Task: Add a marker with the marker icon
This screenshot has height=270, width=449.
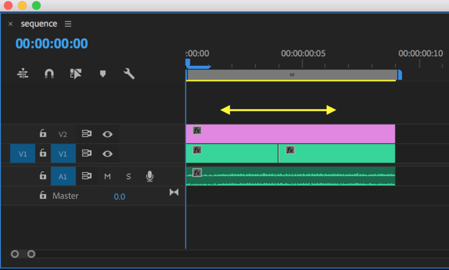Action: pos(102,74)
